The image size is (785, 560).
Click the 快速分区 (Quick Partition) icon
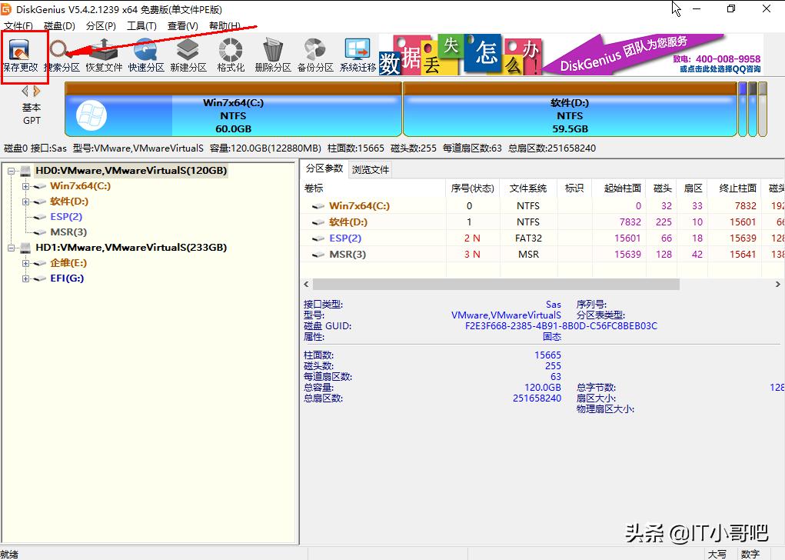(x=145, y=55)
